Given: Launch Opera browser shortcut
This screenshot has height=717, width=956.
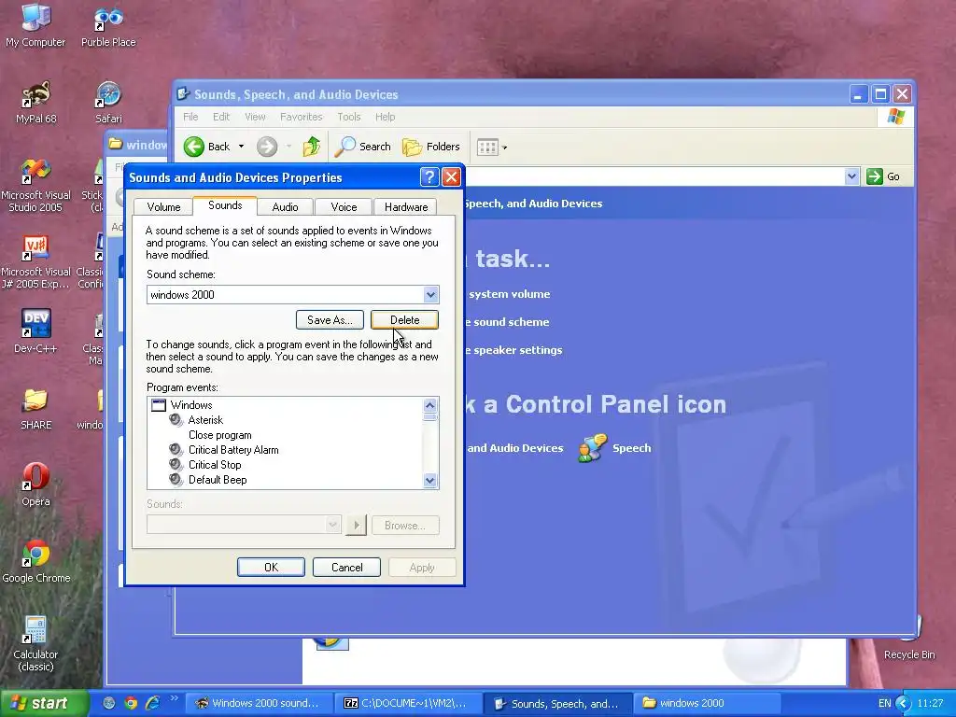Looking at the screenshot, I should coord(36,485).
